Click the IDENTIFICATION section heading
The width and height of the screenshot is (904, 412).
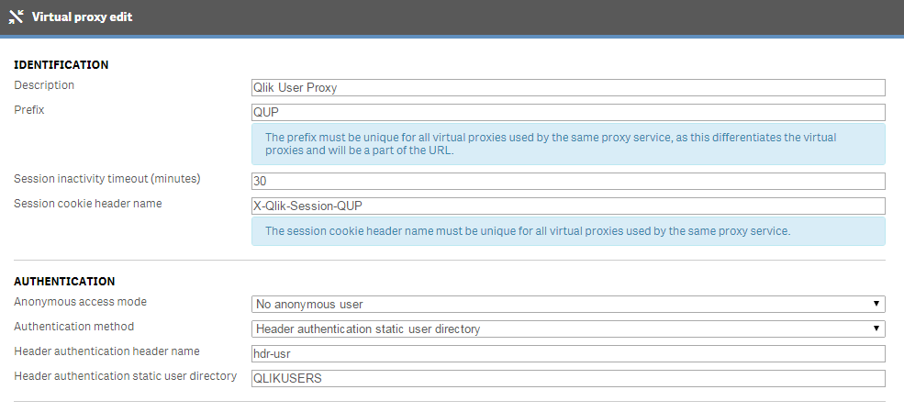61,65
